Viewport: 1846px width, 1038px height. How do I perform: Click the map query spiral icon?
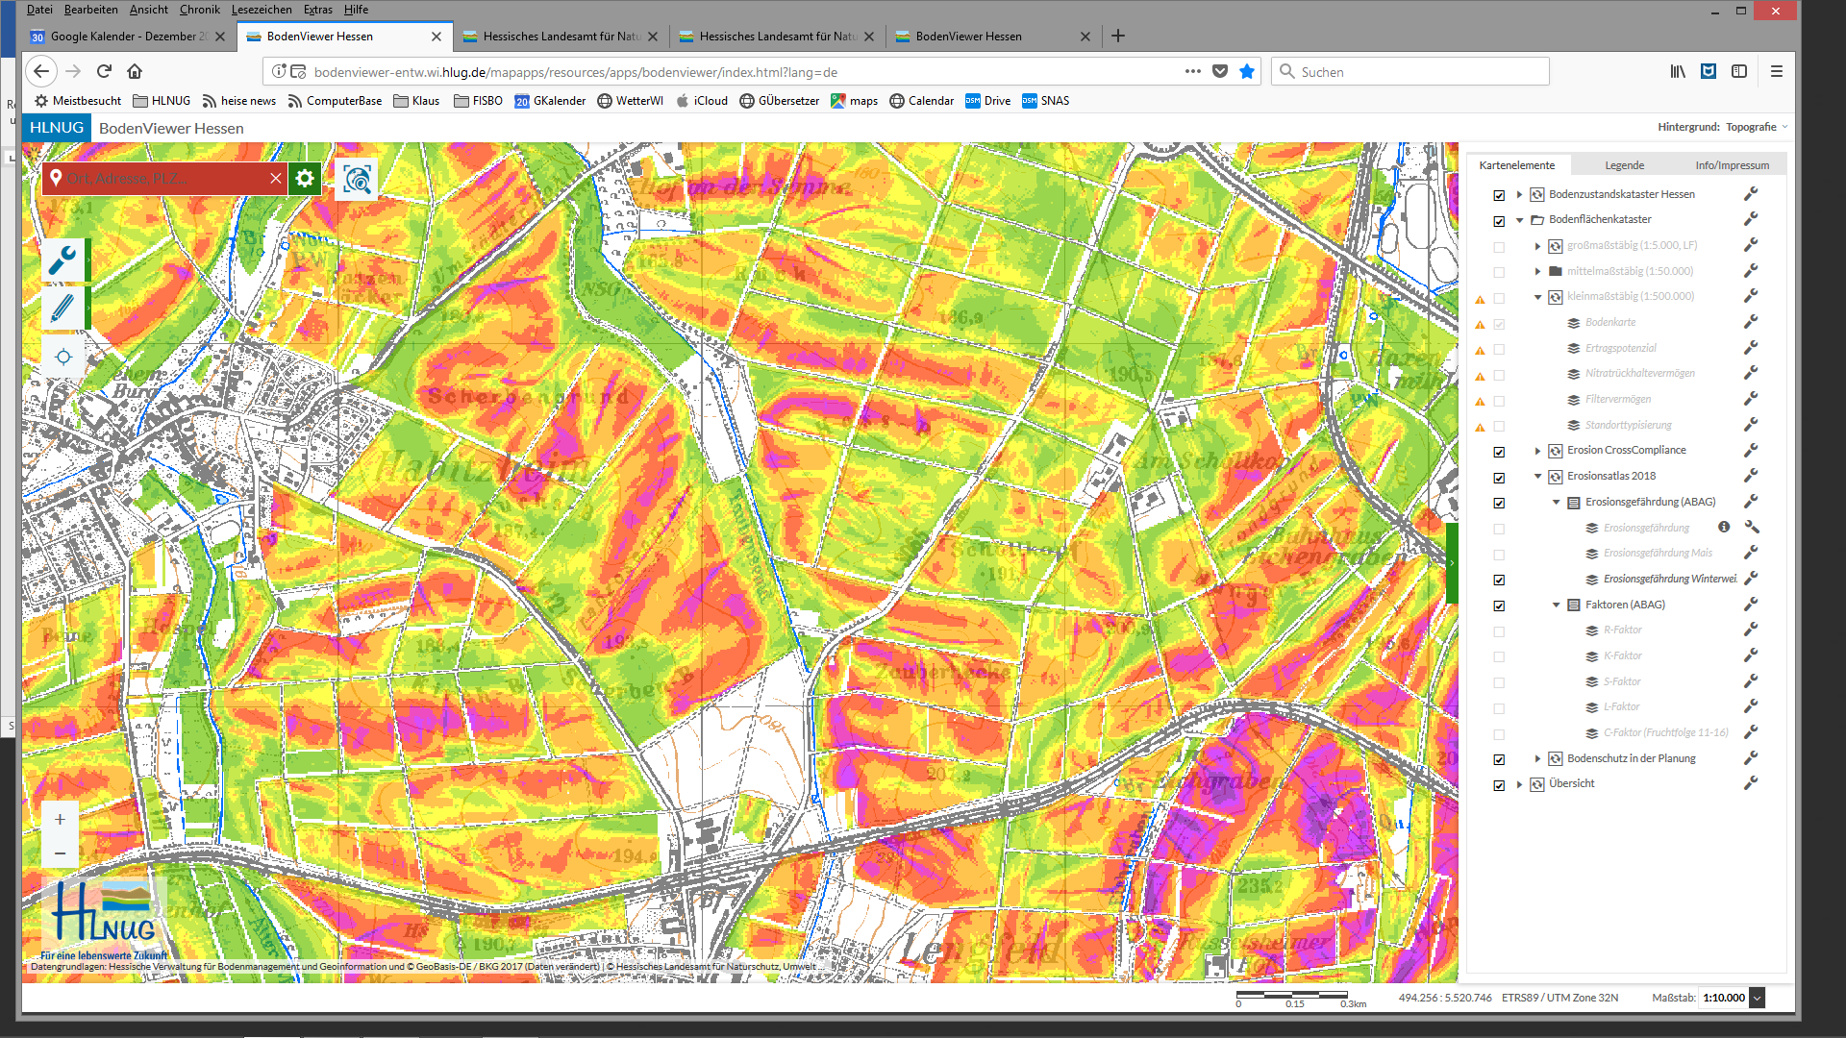(357, 179)
